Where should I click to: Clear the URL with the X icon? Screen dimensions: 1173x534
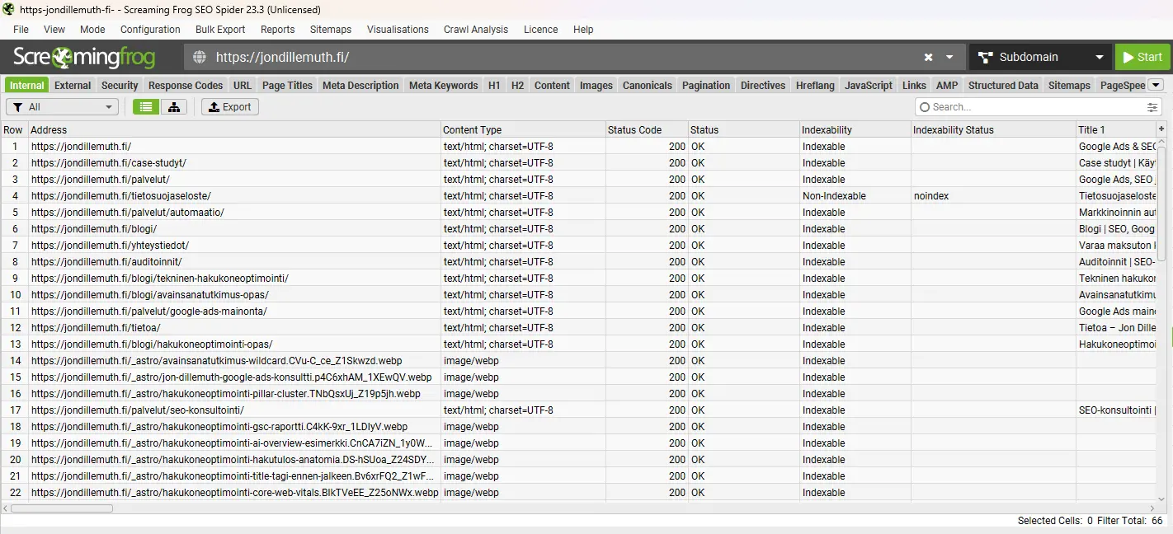[x=928, y=58]
